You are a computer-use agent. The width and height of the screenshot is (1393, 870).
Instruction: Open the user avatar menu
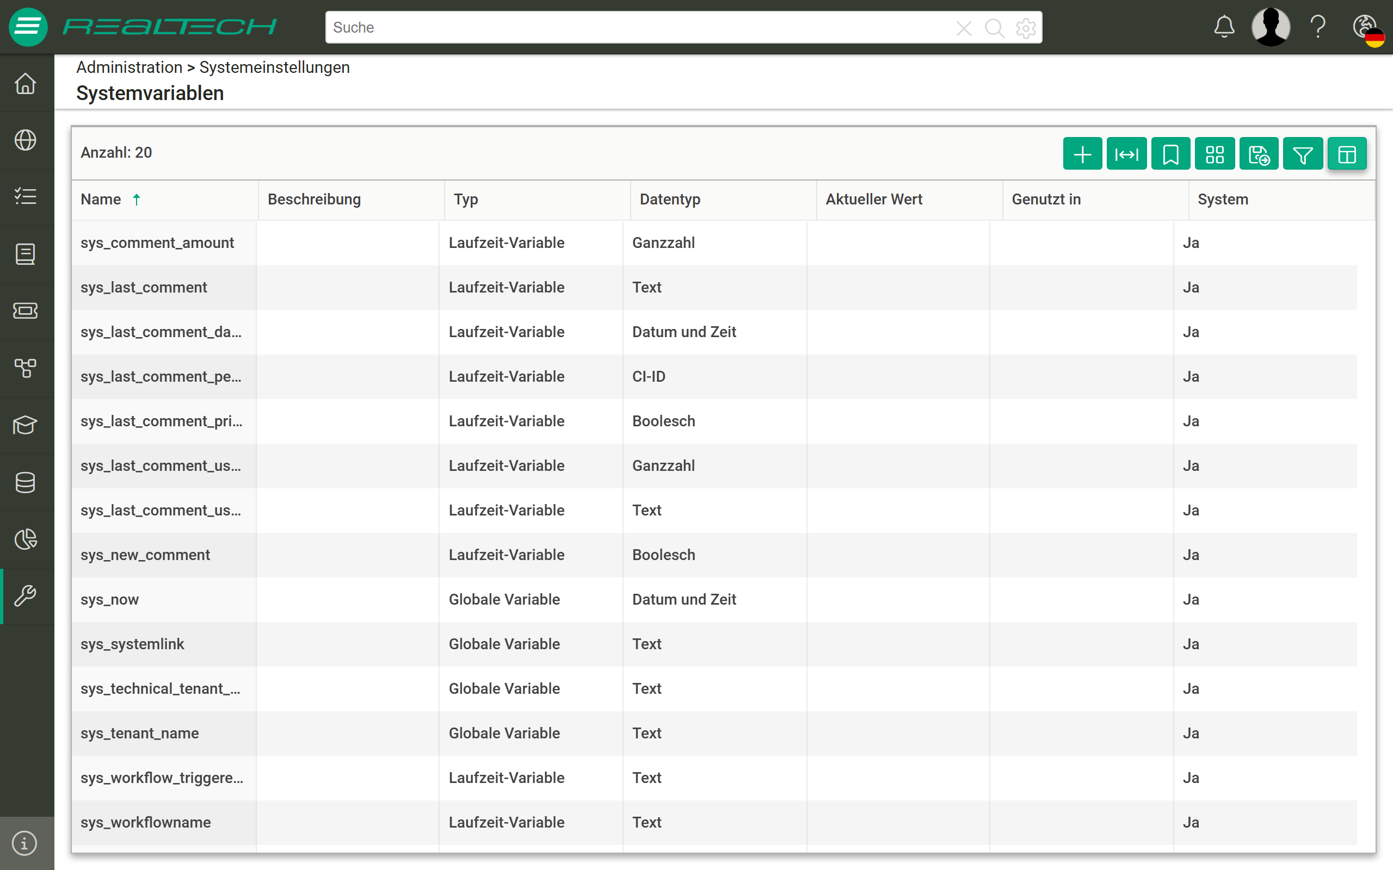click(x=1271, y=27)
